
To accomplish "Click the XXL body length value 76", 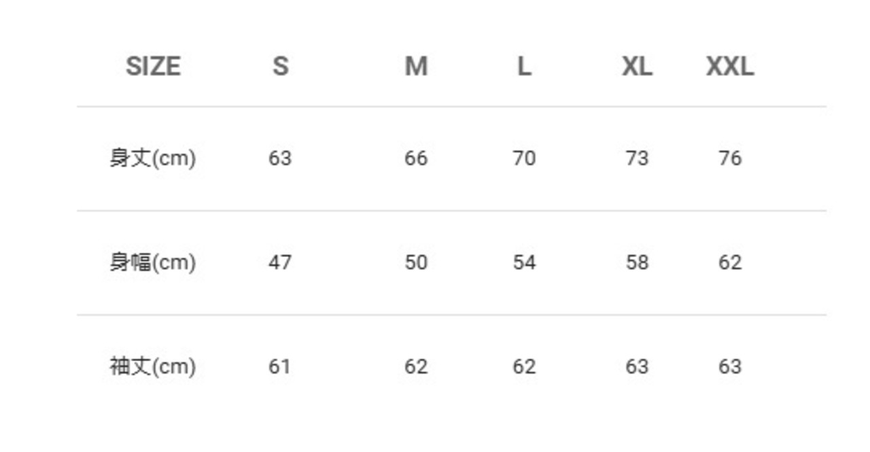I will (730, 158).
